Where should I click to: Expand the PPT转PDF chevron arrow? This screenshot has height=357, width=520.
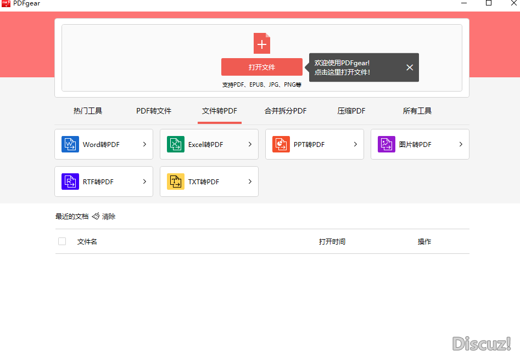click(x=355, y=144)
